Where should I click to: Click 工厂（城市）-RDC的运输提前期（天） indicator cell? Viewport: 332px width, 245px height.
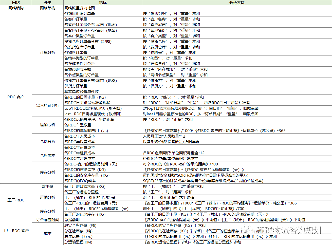[x=103, y=209]
